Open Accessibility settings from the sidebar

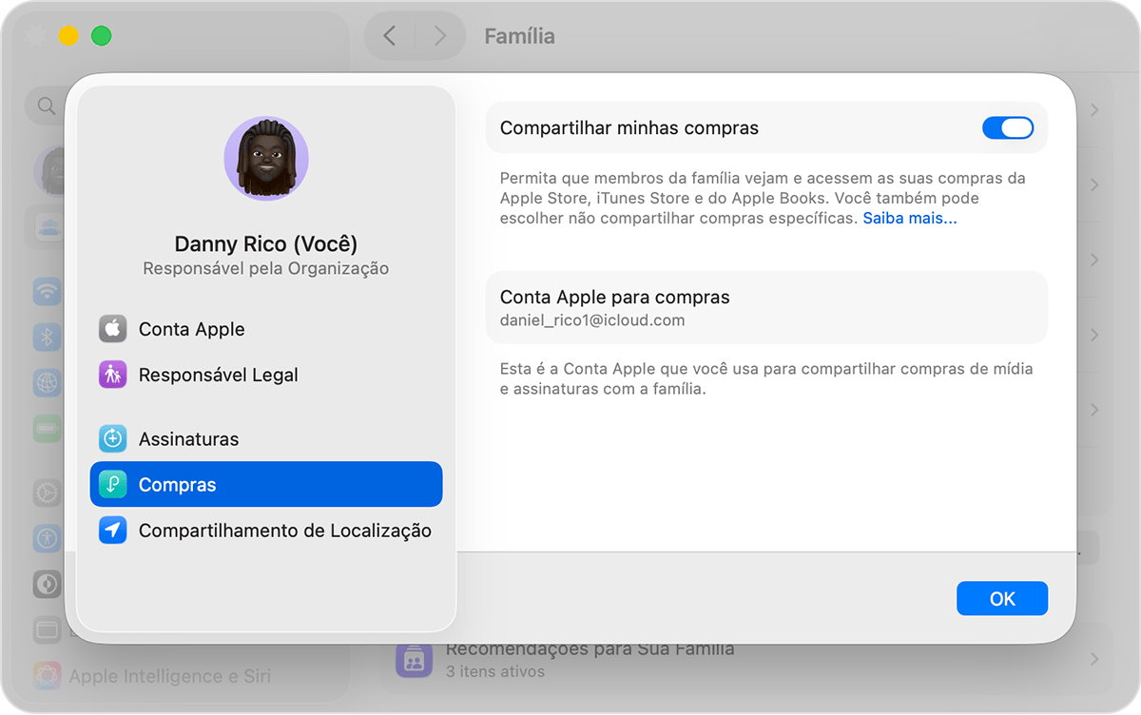click(x=48, y=538)
